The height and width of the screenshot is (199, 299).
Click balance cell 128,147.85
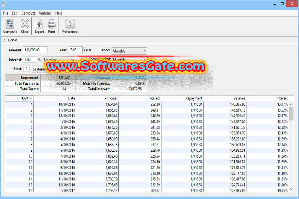tap(238, 173)
